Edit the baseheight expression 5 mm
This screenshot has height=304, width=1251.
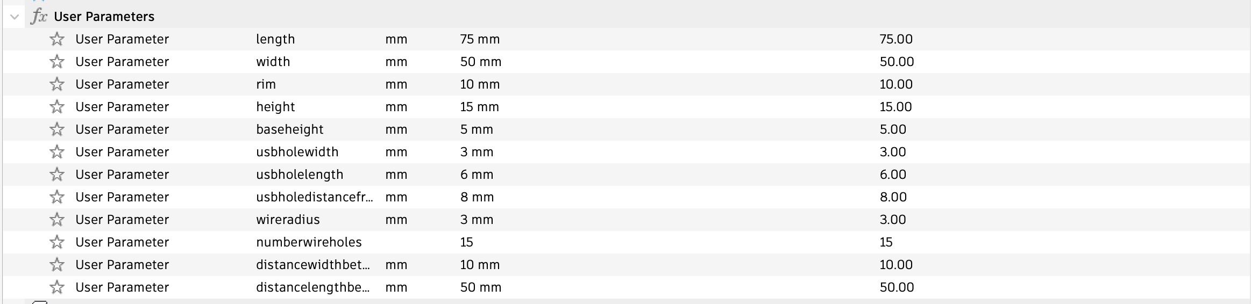[x=477, y=129]
